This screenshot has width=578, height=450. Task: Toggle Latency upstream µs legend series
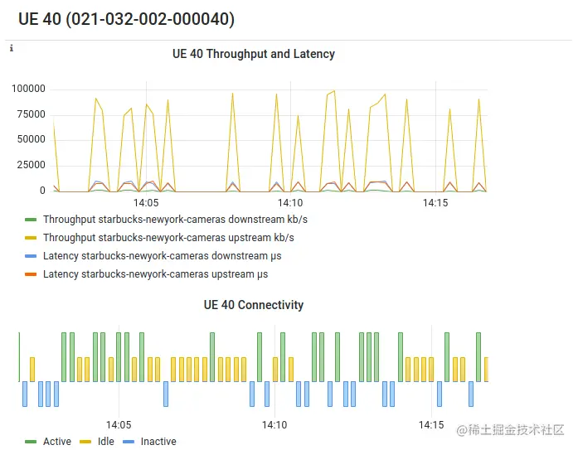tap(155, 274)
